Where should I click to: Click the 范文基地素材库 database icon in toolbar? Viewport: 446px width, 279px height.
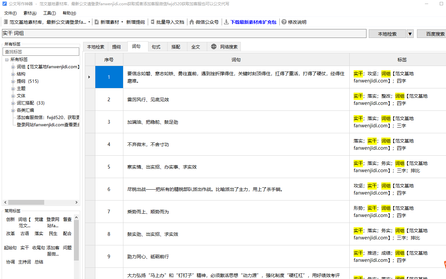6,22
